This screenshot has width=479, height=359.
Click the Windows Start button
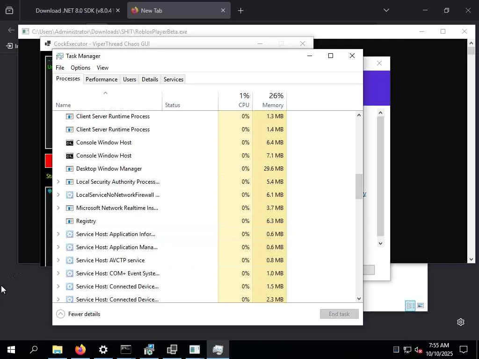pyautogui.click(x=11, y=350)
